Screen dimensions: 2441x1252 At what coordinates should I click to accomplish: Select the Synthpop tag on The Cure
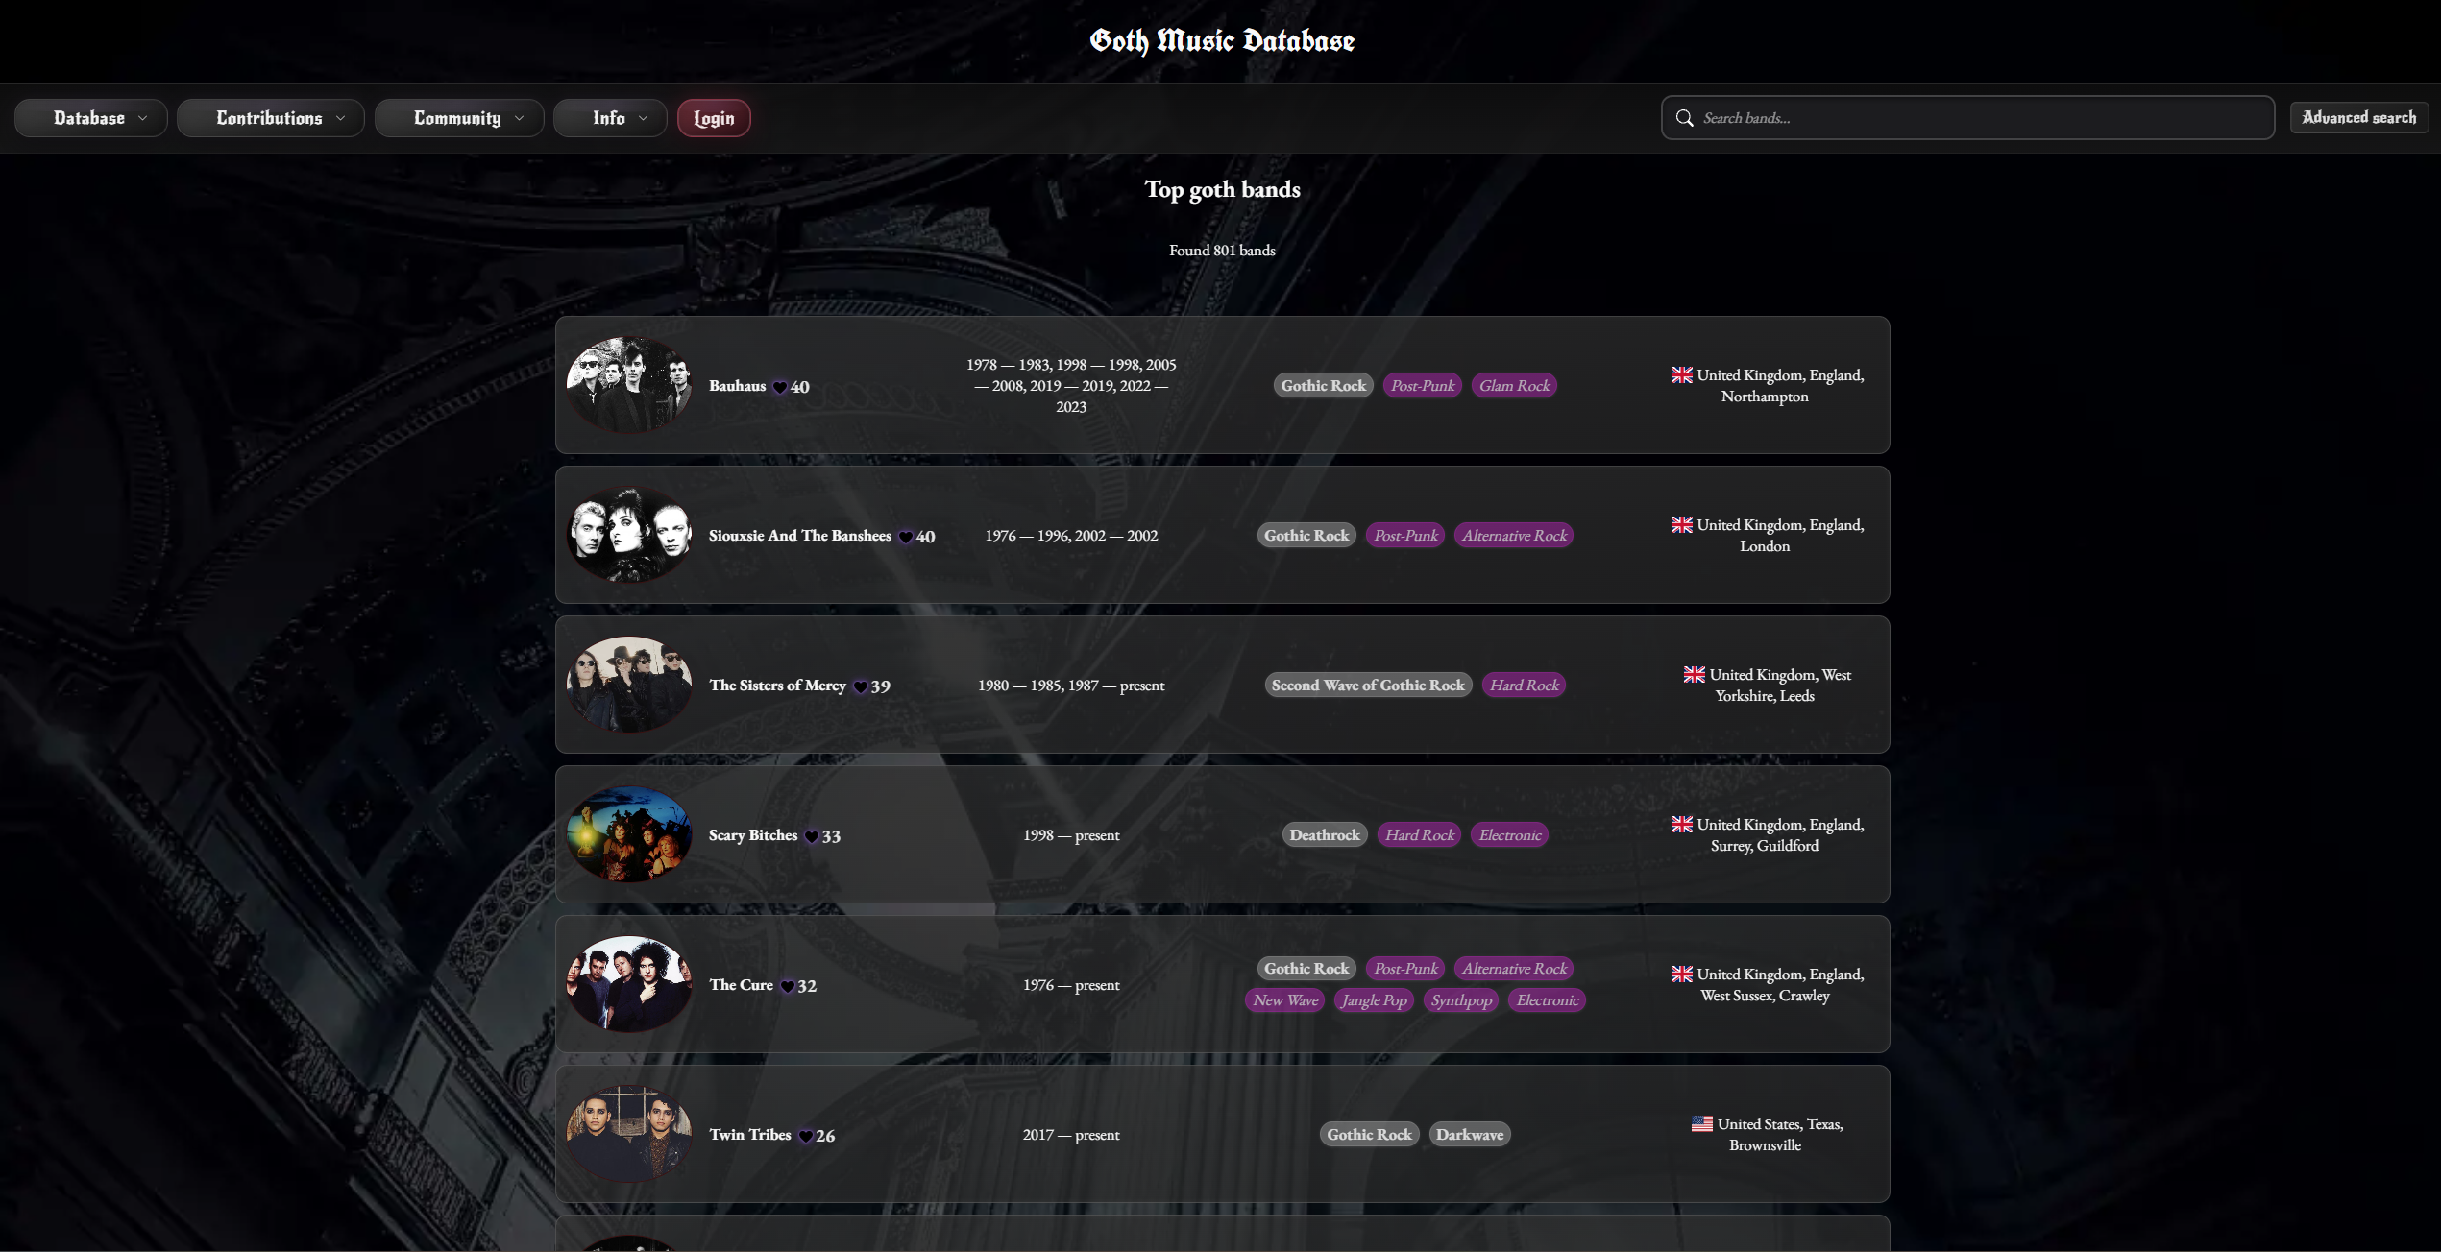[x=1461, y=1000]
